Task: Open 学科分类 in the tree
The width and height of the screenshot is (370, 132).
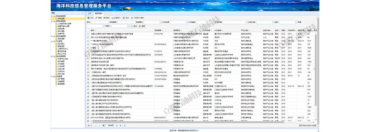Action: pyautogui.click(x=61, y=74)
